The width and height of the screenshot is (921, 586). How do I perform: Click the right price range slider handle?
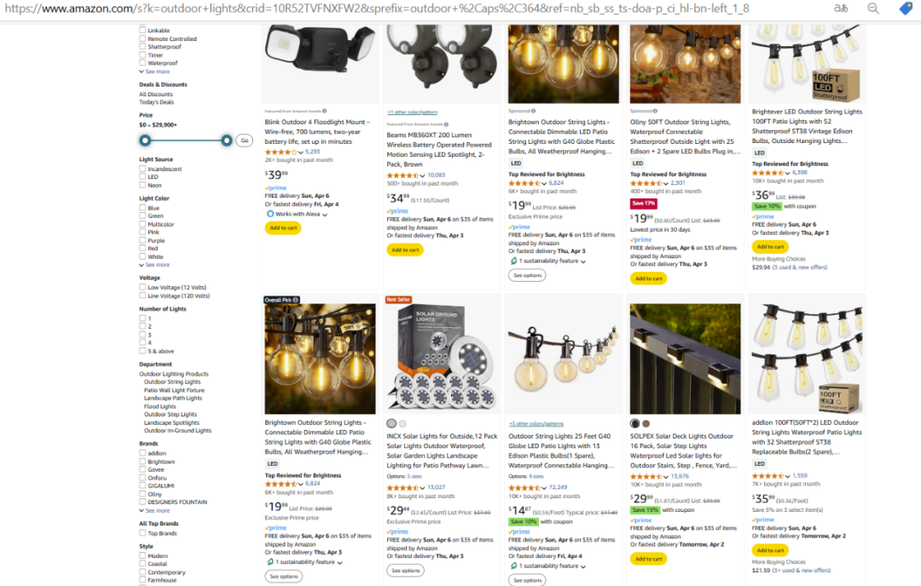[x=226, y=141]
